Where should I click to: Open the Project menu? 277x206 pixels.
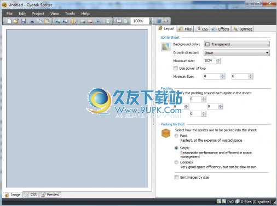[x=38, y=14]
